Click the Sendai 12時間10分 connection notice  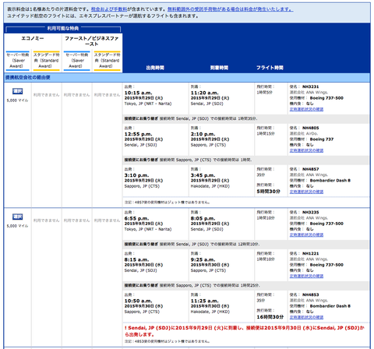245,244
